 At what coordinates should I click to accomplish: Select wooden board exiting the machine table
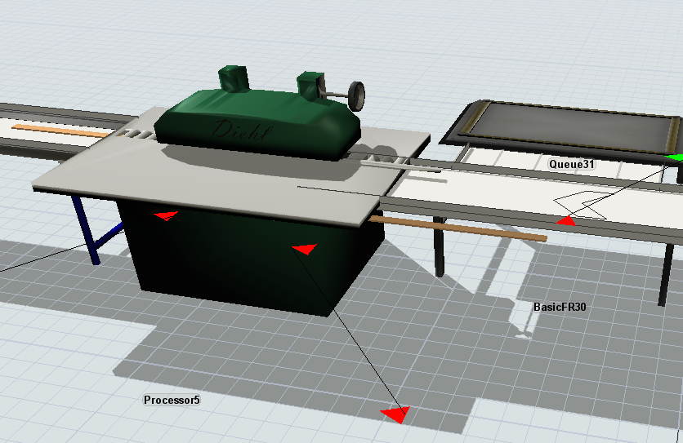(458, 227)
